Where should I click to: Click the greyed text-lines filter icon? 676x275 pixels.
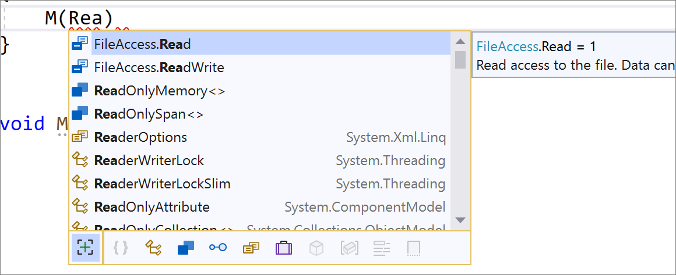tap(382, 248)
